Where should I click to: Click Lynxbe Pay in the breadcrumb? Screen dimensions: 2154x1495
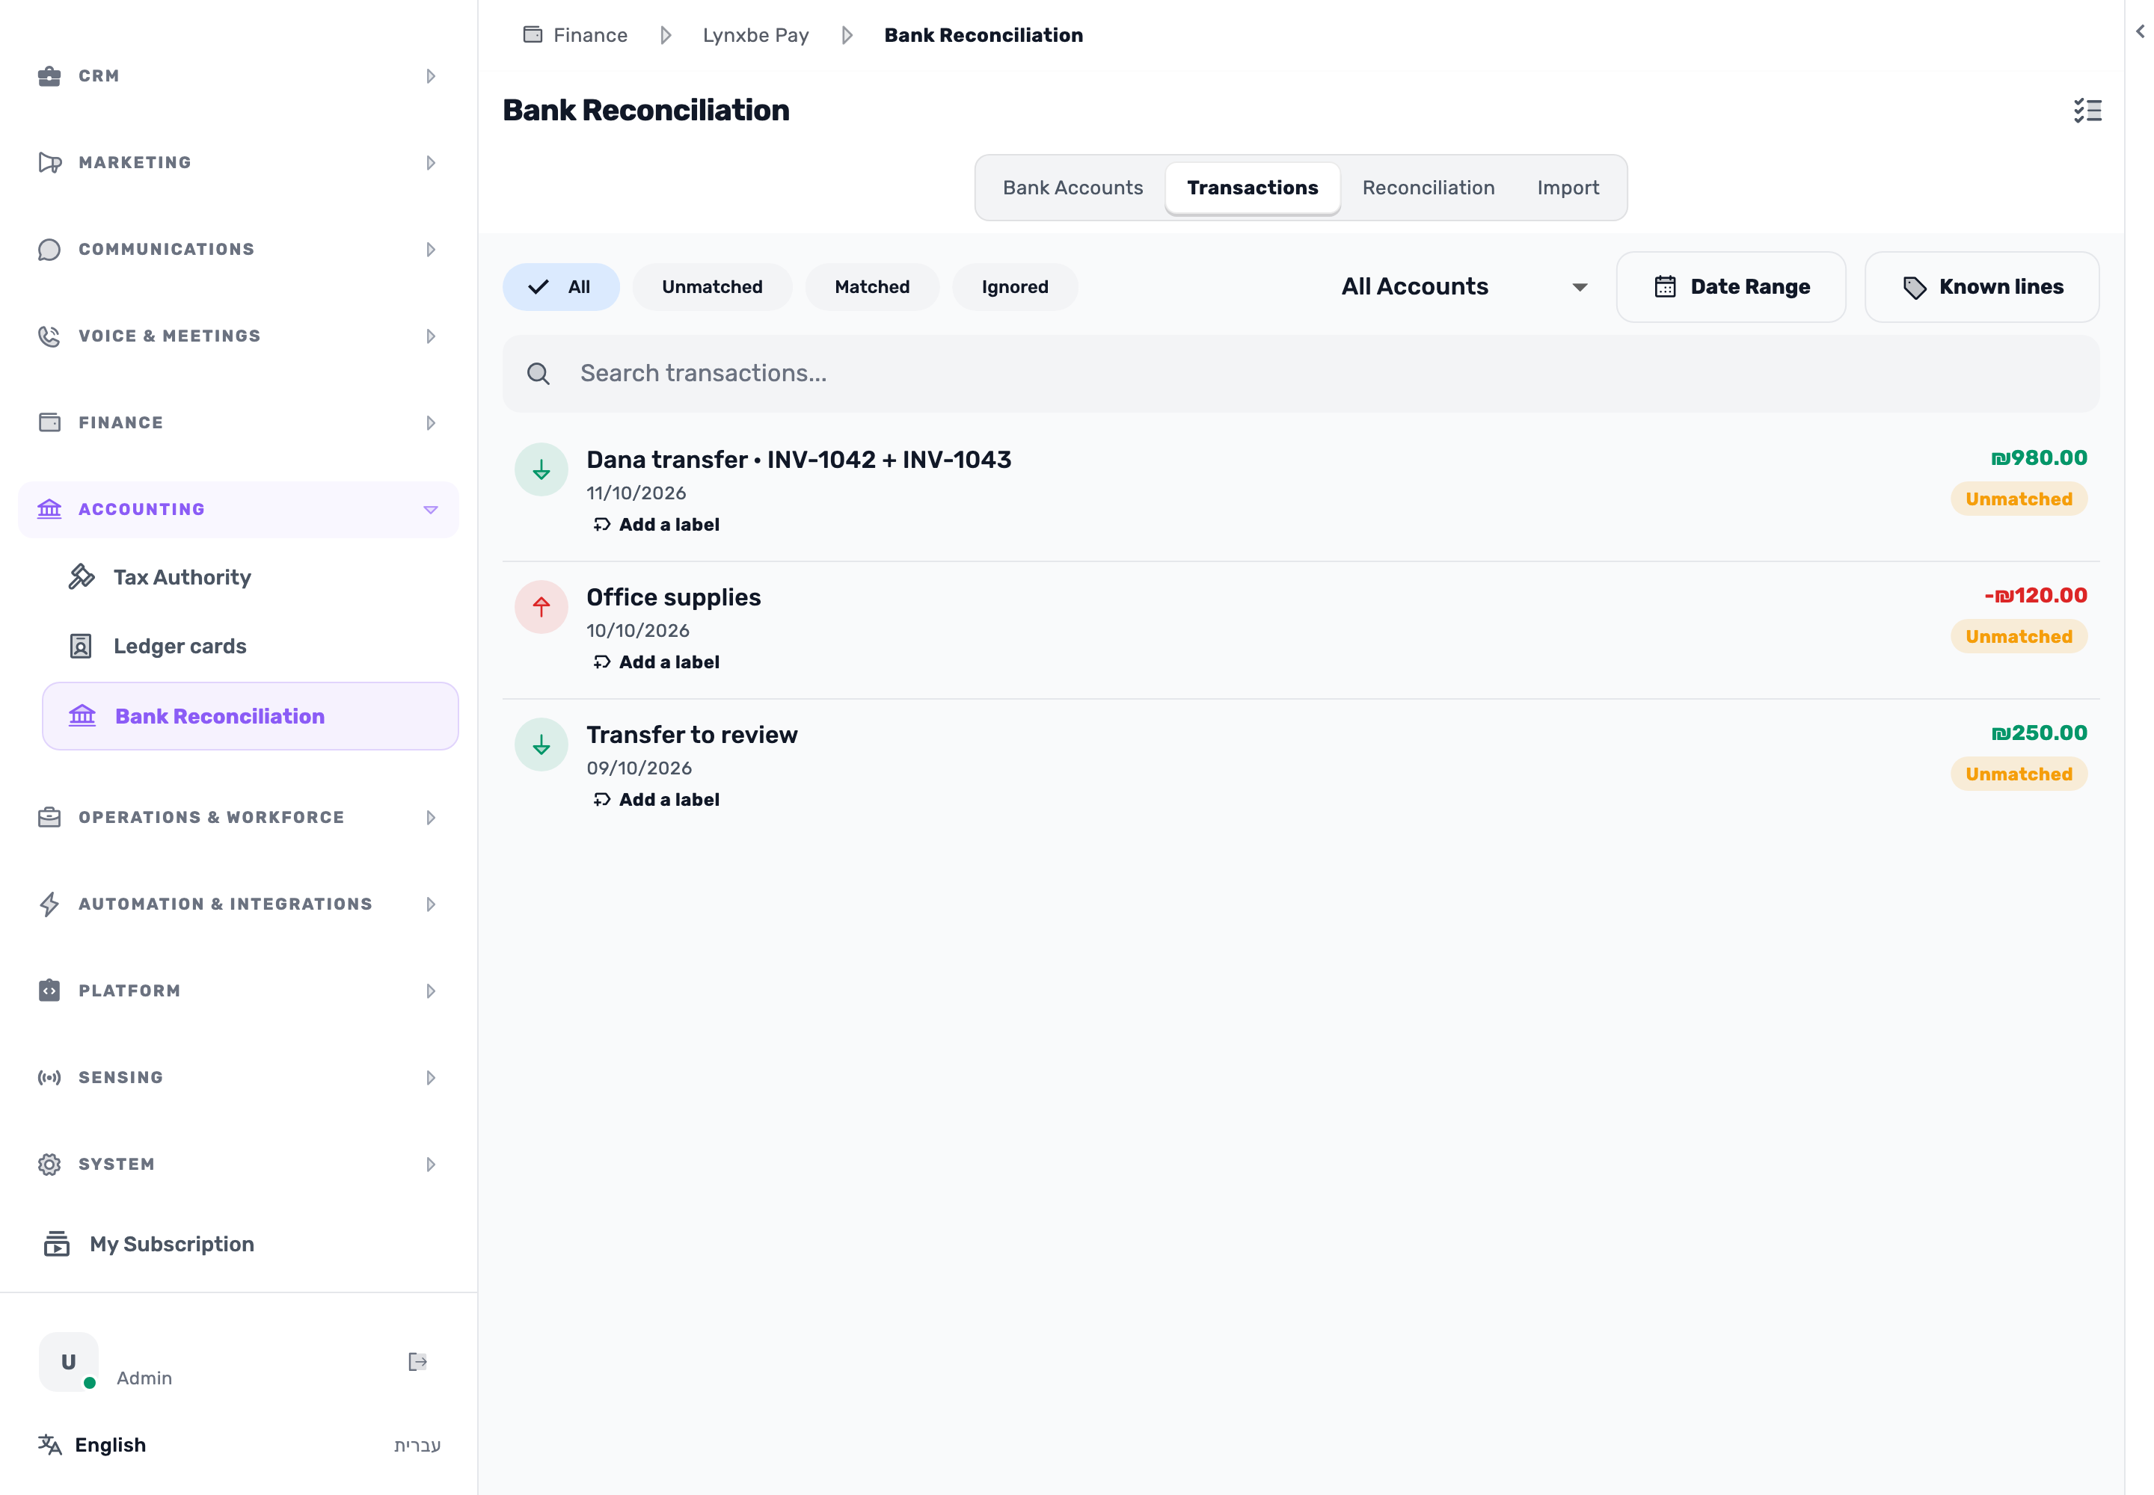[x=755, y=34]
